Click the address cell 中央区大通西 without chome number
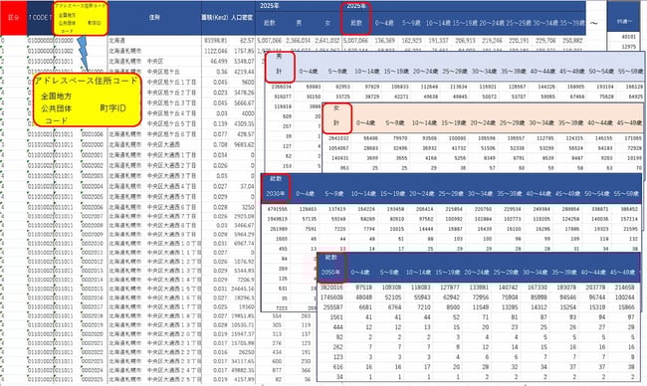Screen dimensions: 647x386 click(163, 144)
